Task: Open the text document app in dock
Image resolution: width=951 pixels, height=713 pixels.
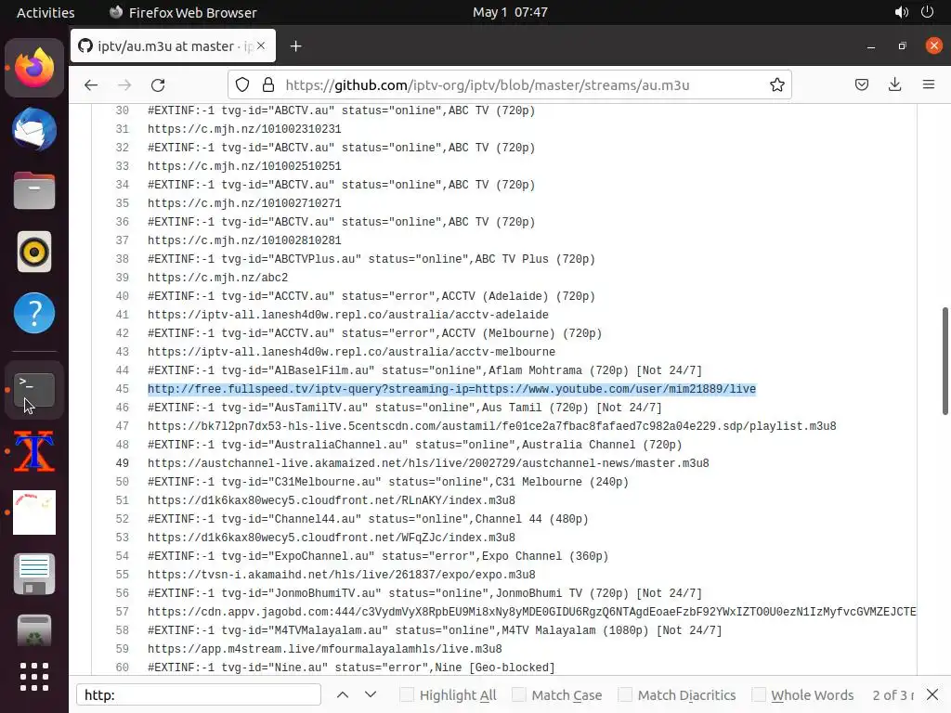Action: click(34, 574)
